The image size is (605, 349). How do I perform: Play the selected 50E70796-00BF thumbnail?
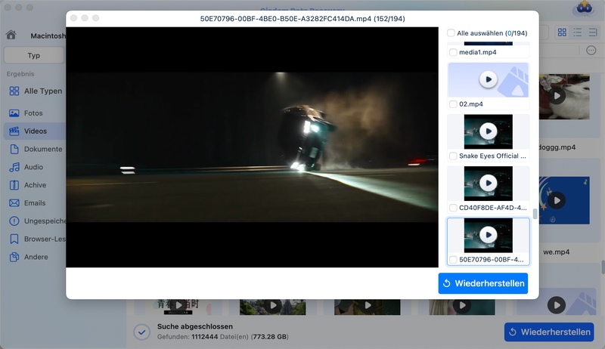click(x=488, y=235)
